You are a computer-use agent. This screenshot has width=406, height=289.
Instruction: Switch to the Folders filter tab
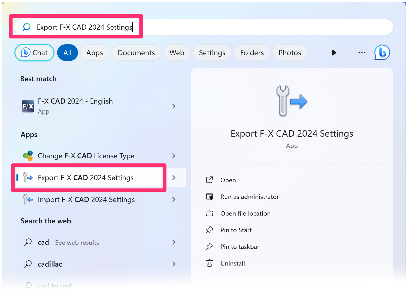click(x=252, y=53)
